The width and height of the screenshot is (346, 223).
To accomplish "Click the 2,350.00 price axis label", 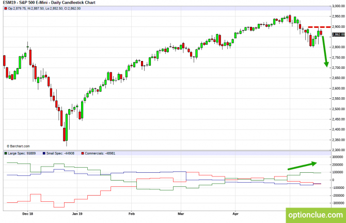I will pyautogui.click(x=338, y=140).
